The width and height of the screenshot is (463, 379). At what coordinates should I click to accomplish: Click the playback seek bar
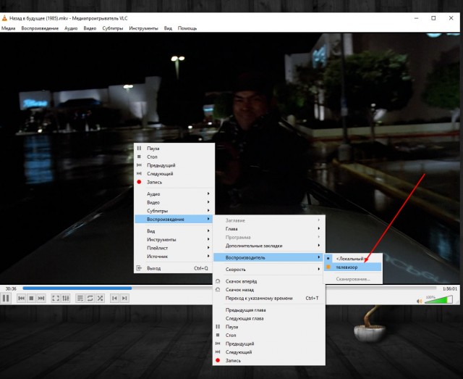(x=229, y=288)
